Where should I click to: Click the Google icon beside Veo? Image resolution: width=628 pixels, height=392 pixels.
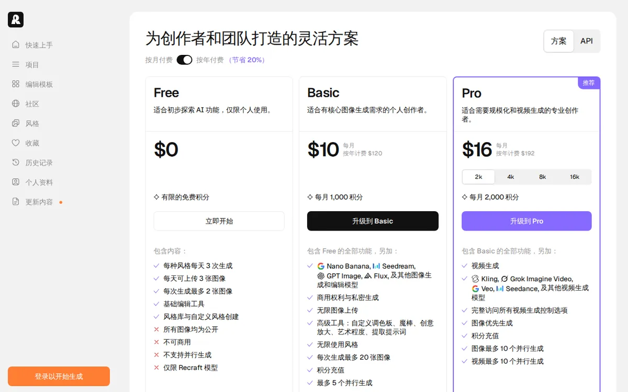click(475, 289)
